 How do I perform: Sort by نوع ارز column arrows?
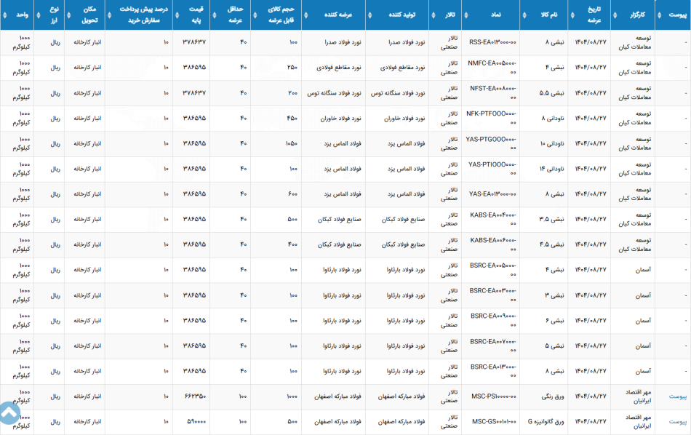(39, 15)
